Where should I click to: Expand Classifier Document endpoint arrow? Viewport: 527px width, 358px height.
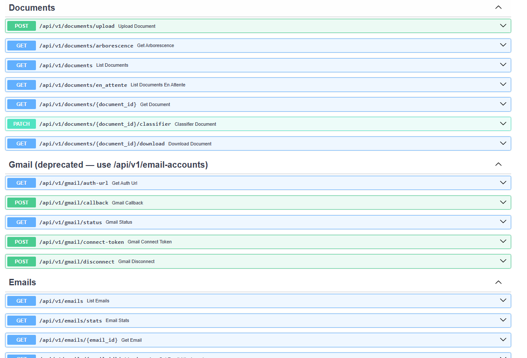pyautogui.click(x=503, y=124)
